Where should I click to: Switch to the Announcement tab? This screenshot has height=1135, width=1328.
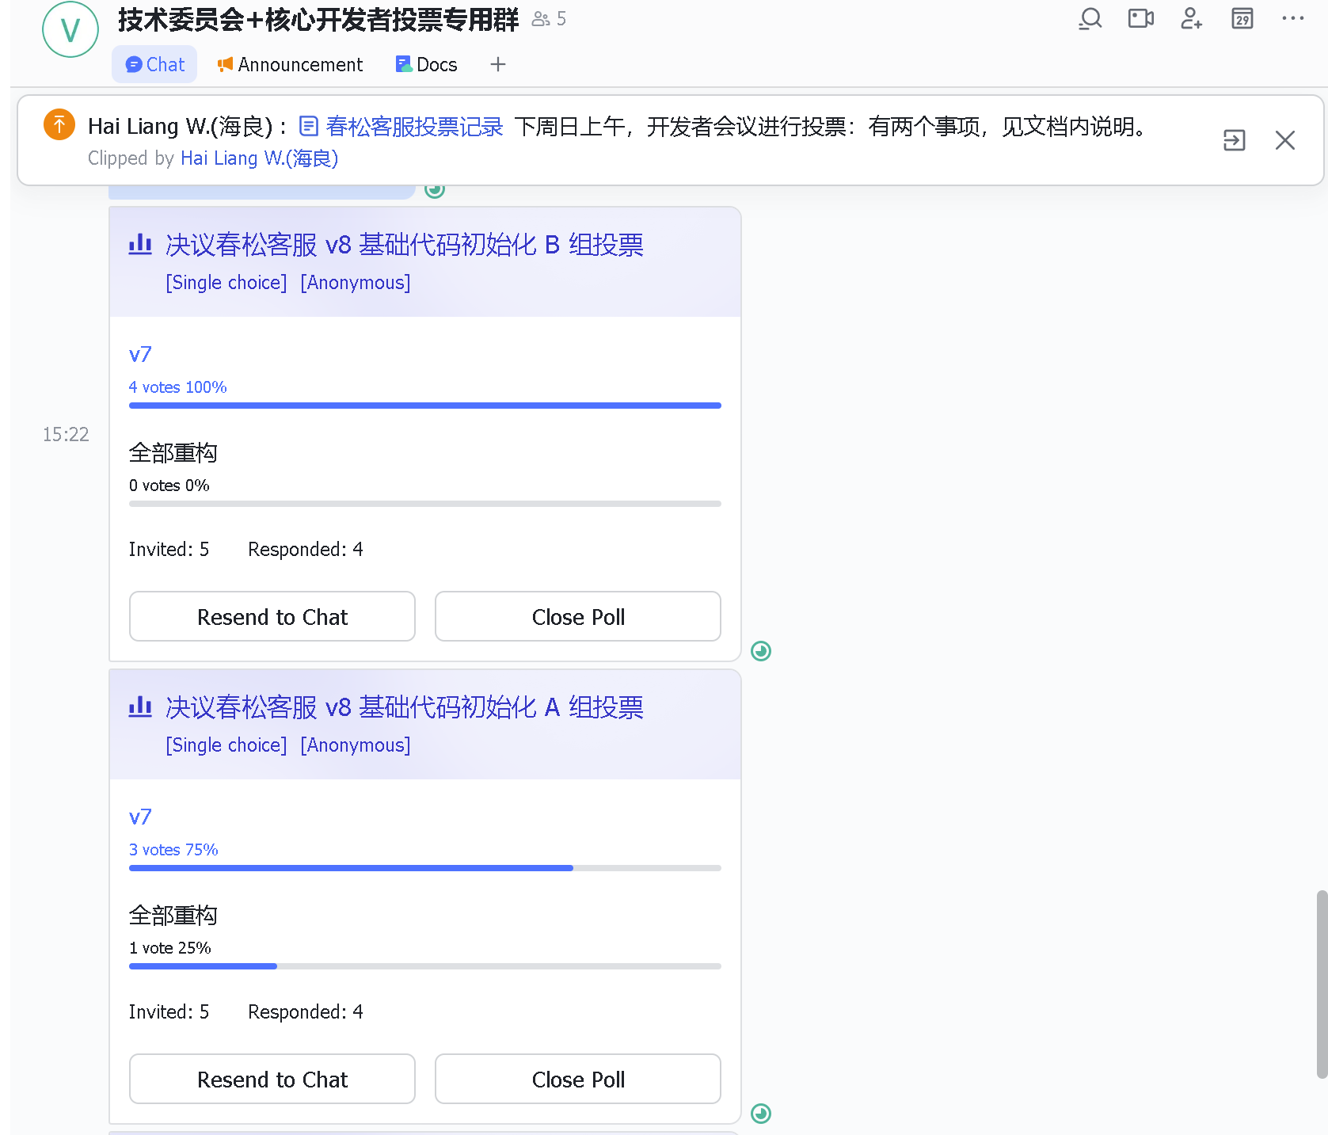click(x=291, y=64)
